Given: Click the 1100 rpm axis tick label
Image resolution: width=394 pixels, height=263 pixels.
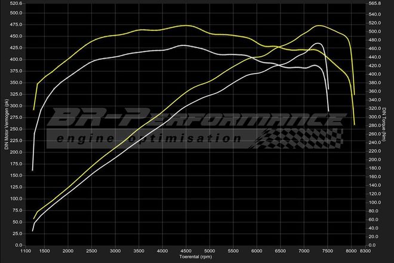Looking at the screenshot, I should coord(26,252).
